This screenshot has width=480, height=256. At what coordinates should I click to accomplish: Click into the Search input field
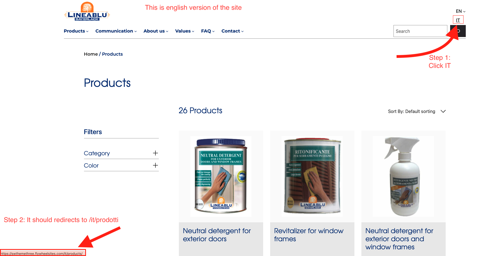420,31
